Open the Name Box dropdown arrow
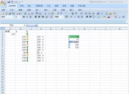Image resolution: width=129 pixels, height=94 pixels. pos(25,25)
